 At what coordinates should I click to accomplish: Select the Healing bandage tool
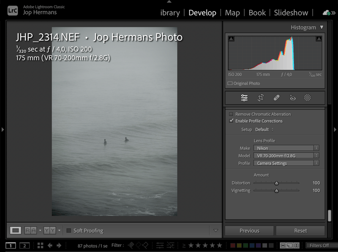(276, 98)
